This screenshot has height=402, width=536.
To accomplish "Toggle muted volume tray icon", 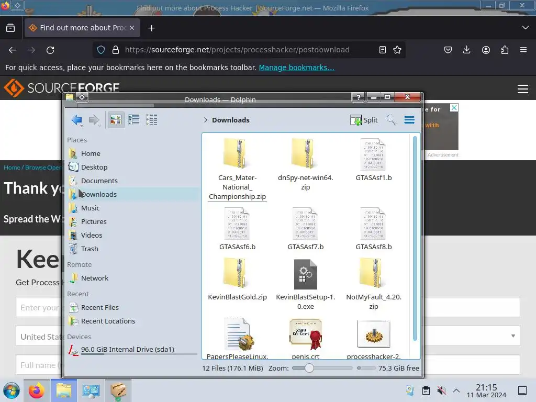I will (x=442, y=390).
